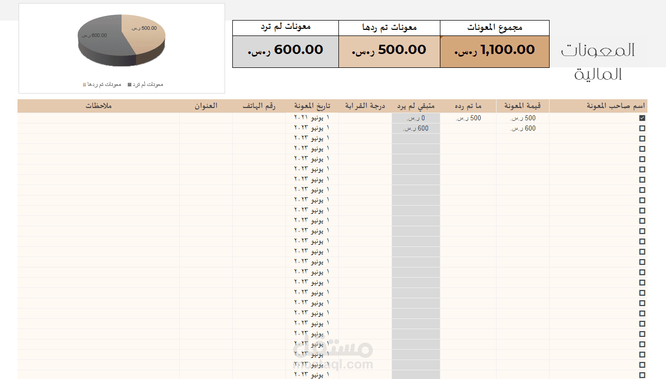The height and width of the screenshot is (379, 666).
Task: Click the 500 ر.س. cell under ما تم رده
Action: click(x=468, y=118)
